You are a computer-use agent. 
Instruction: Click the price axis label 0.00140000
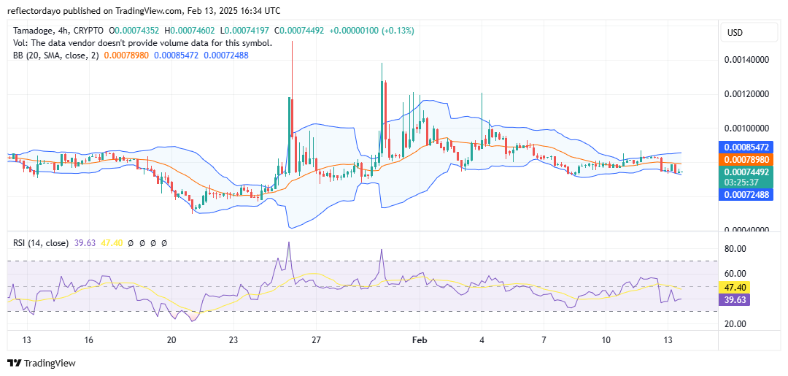coord(746,60)
